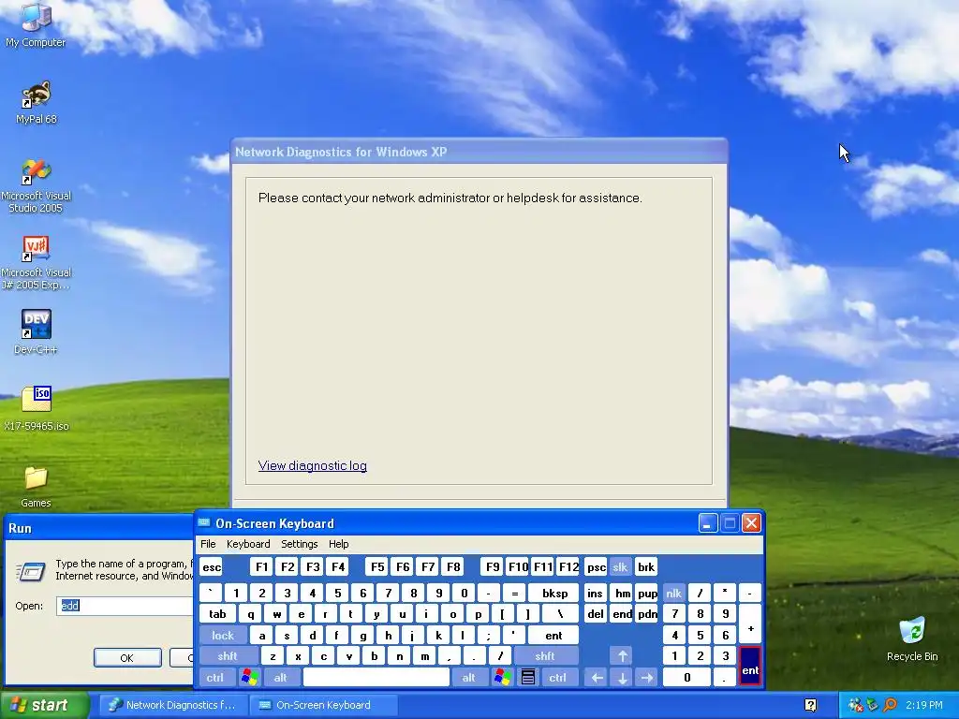Click the right arrow key on On-Screen Keyboard
Image resolution: width=959 pixels, height=719 pixels.
pos(646,678)
